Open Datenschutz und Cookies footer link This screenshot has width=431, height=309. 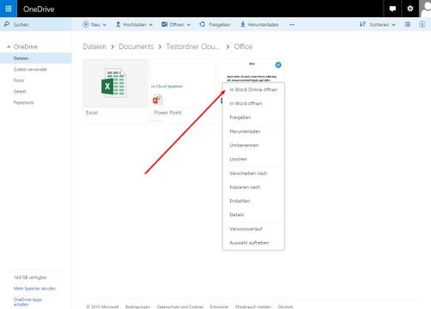click(x=180, y=306)
